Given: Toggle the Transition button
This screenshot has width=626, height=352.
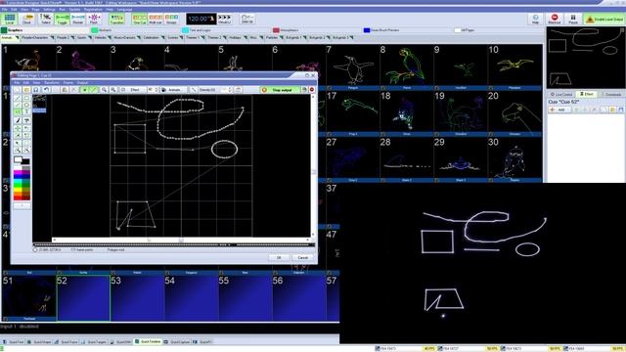Looking at the screenshot, I should (x=116, y=19).
